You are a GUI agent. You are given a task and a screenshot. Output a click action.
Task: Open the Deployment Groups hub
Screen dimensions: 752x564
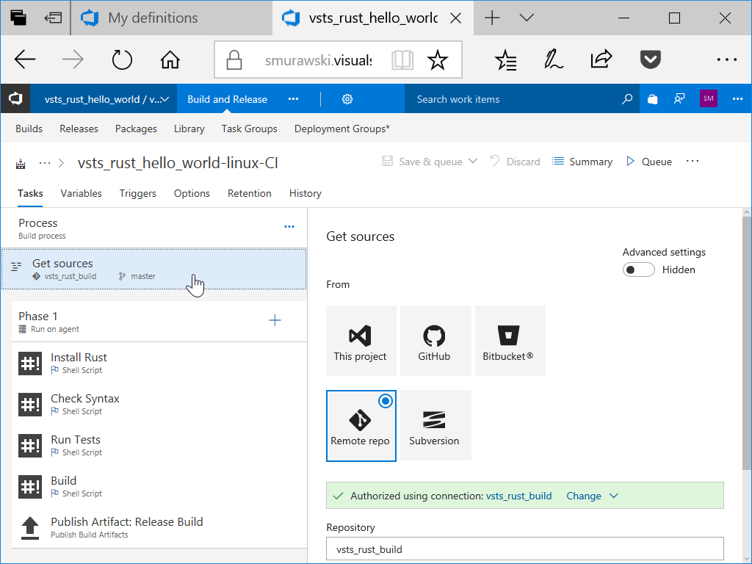(x=342, y=129)
